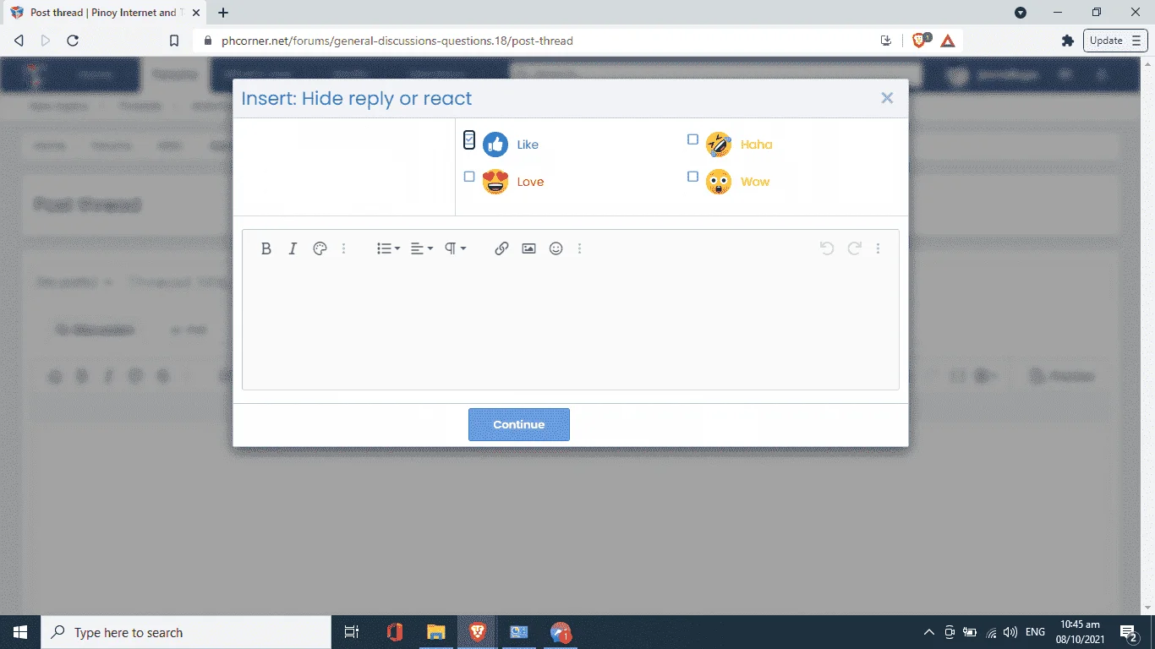Check the Love reaction checkbox
Screen dimensions: 1155x649
click(x=469, y=177)
